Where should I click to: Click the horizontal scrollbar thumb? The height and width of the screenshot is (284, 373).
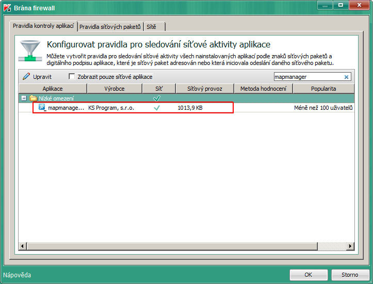coord(172,246)
